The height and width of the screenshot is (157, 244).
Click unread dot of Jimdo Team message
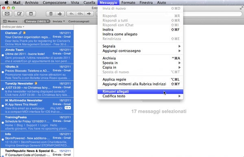coord(3,55)
